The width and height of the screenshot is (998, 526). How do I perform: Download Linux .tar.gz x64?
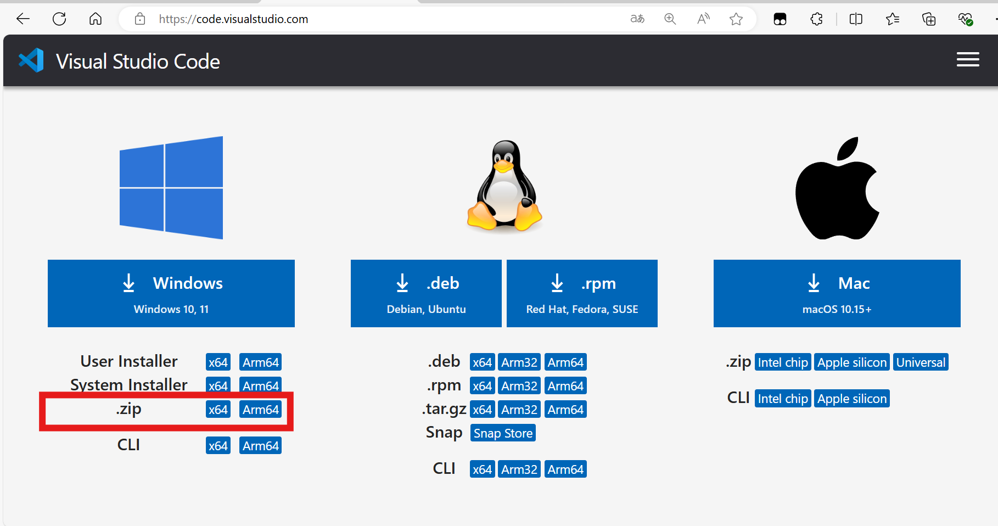(x=483, y=410)
